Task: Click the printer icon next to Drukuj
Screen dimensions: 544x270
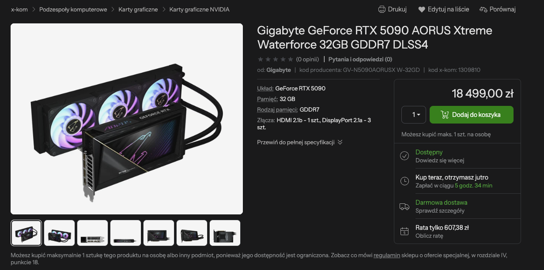Action: 382,9
